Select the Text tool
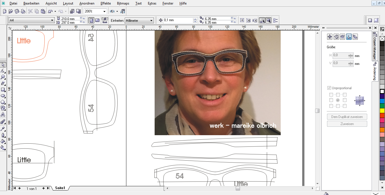Image resolution: width=385 pixels, height=195 pixels. (3, 115)
